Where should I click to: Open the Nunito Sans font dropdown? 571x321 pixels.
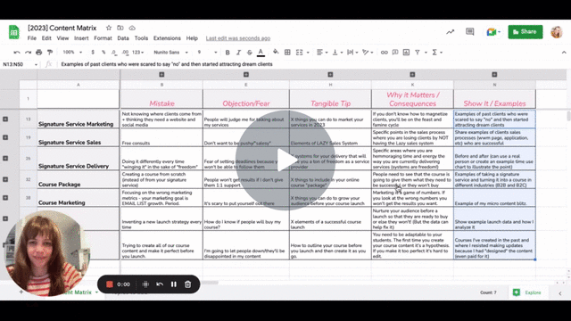click(x=170, y=53)
